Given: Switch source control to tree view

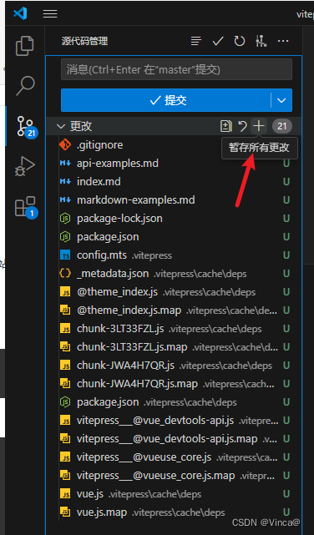Looking at the screenshot, I should click(196, 41).
